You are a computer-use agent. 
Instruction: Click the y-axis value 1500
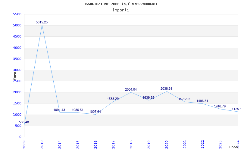[17, 103]
